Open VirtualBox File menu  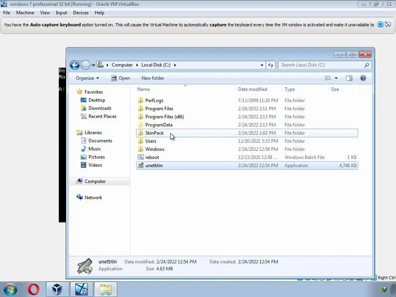click(7, 13)
